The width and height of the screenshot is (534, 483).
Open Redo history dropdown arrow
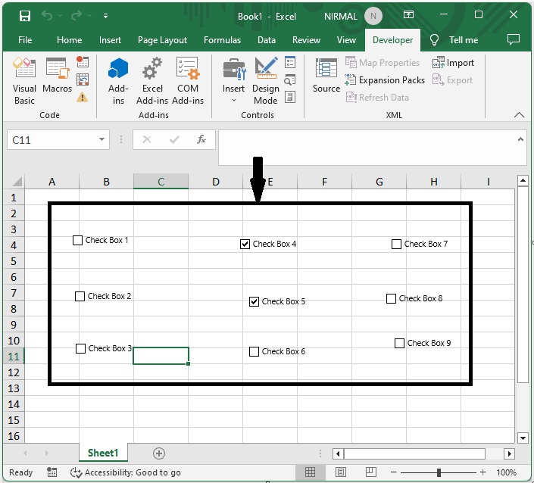(x=89, y=16)
